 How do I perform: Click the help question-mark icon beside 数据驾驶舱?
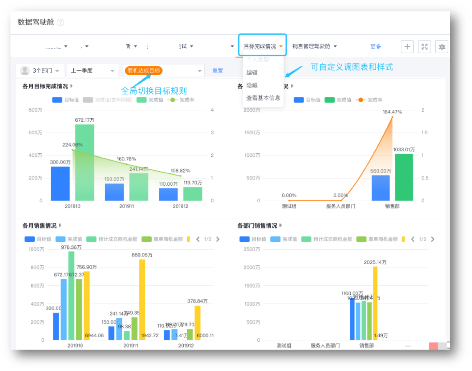coord(60,22)
